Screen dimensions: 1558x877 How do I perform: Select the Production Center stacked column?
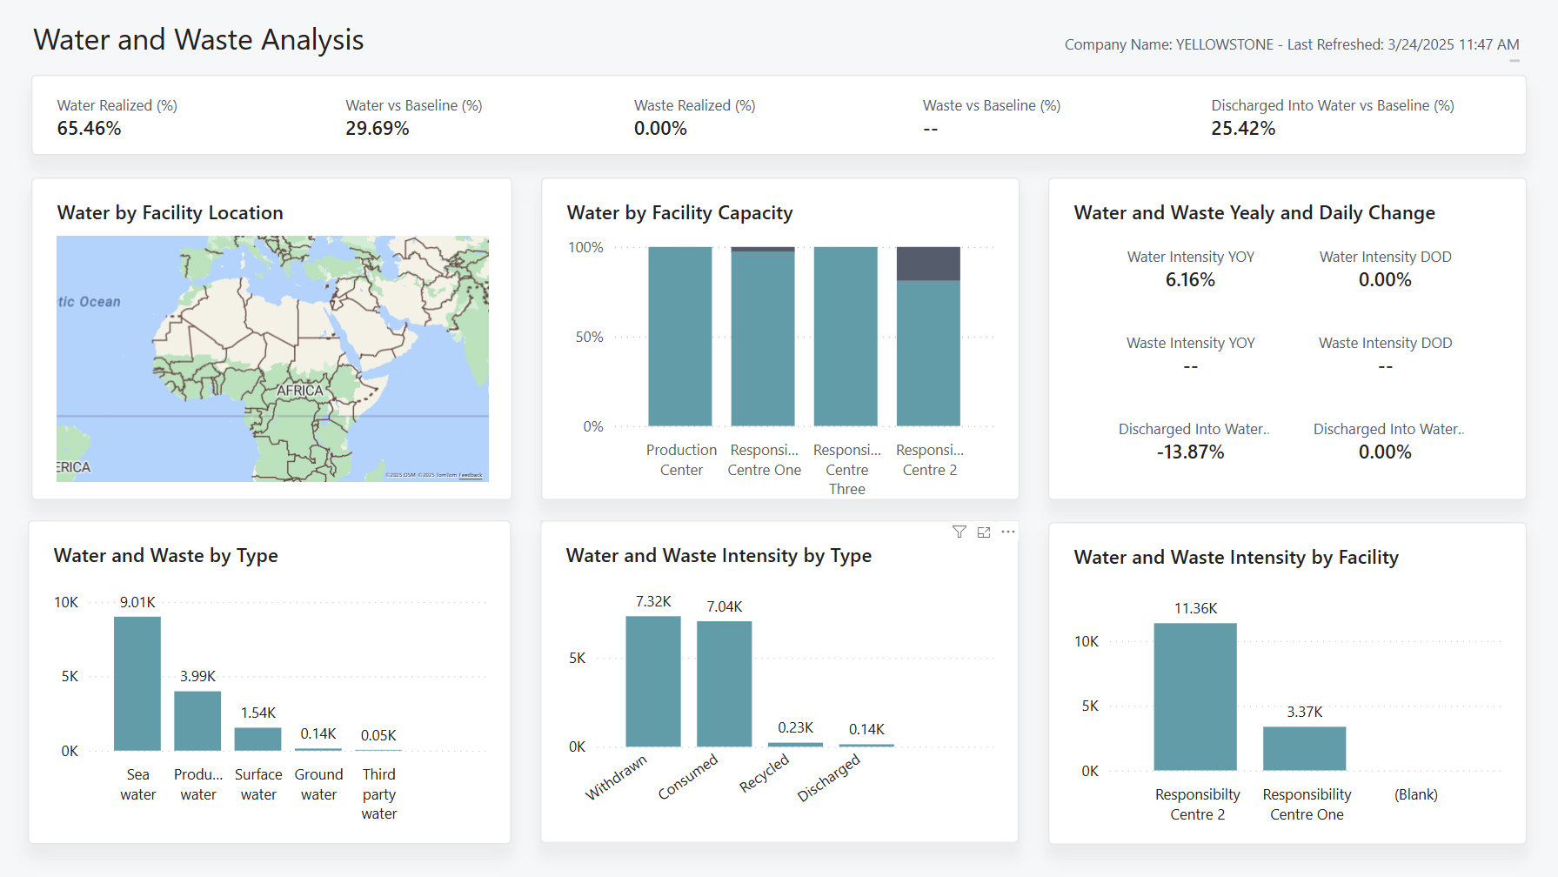pyautogui.click(x=681, y=336)
